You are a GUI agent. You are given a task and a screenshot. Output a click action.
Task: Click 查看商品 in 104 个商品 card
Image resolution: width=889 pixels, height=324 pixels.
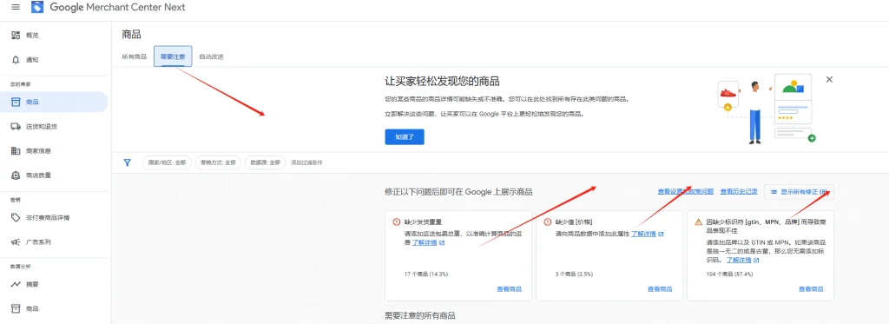pyautogui.click(x=811, y=288)
